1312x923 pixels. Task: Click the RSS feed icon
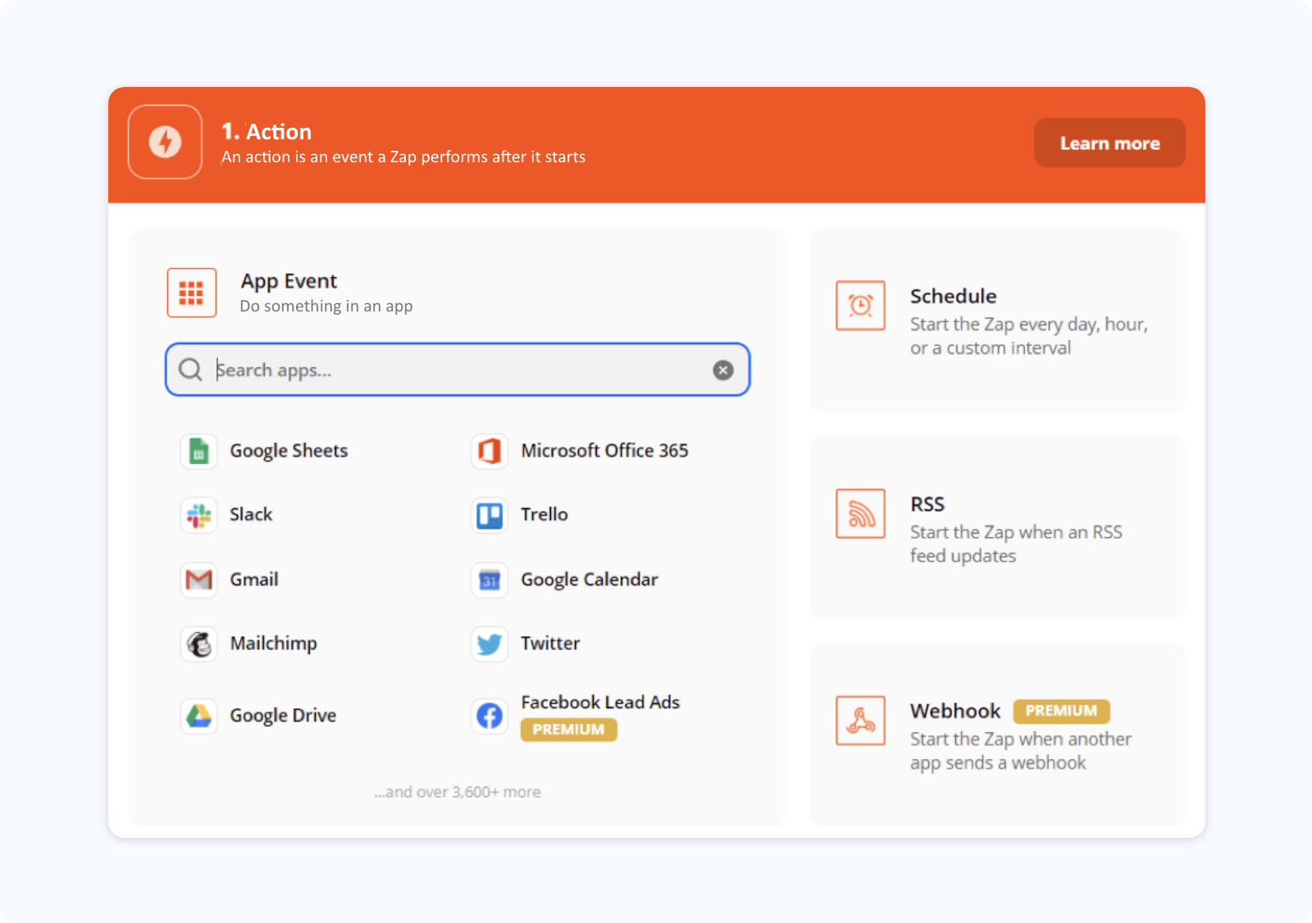(x=860, y=514)
